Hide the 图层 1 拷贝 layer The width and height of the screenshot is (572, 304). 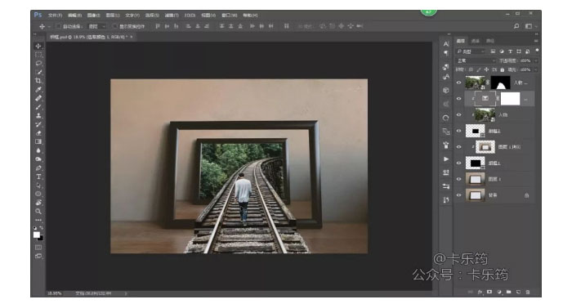coord(459,147)
